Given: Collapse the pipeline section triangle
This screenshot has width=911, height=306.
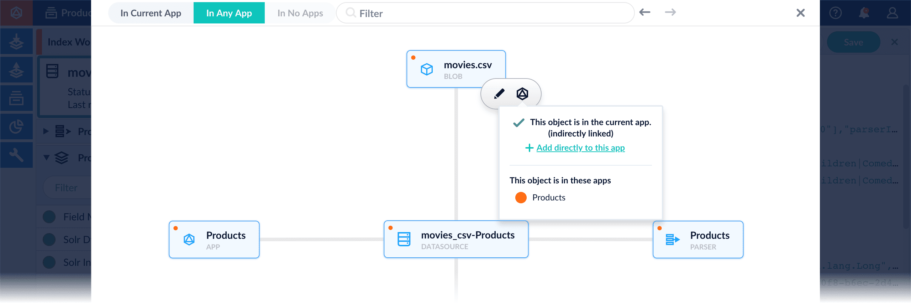Looking at the screenshot, I should pyautogui.click(x=46, y=157).
